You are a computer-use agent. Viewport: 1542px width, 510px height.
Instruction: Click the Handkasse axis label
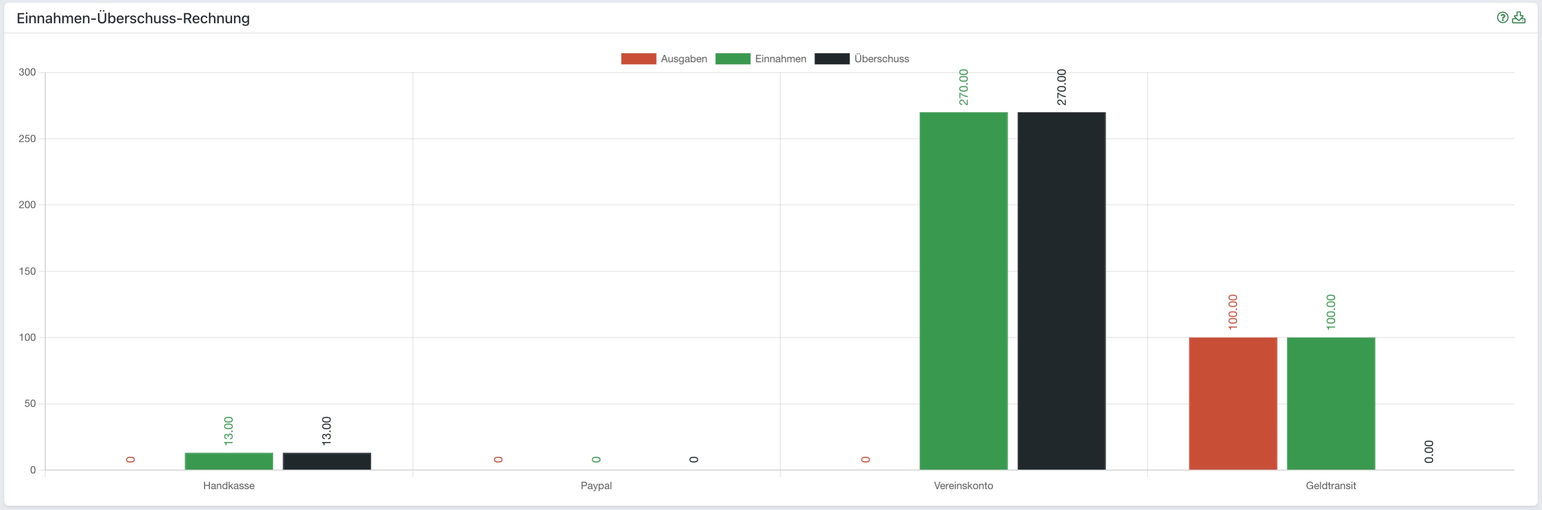click(x=229, y=485)
